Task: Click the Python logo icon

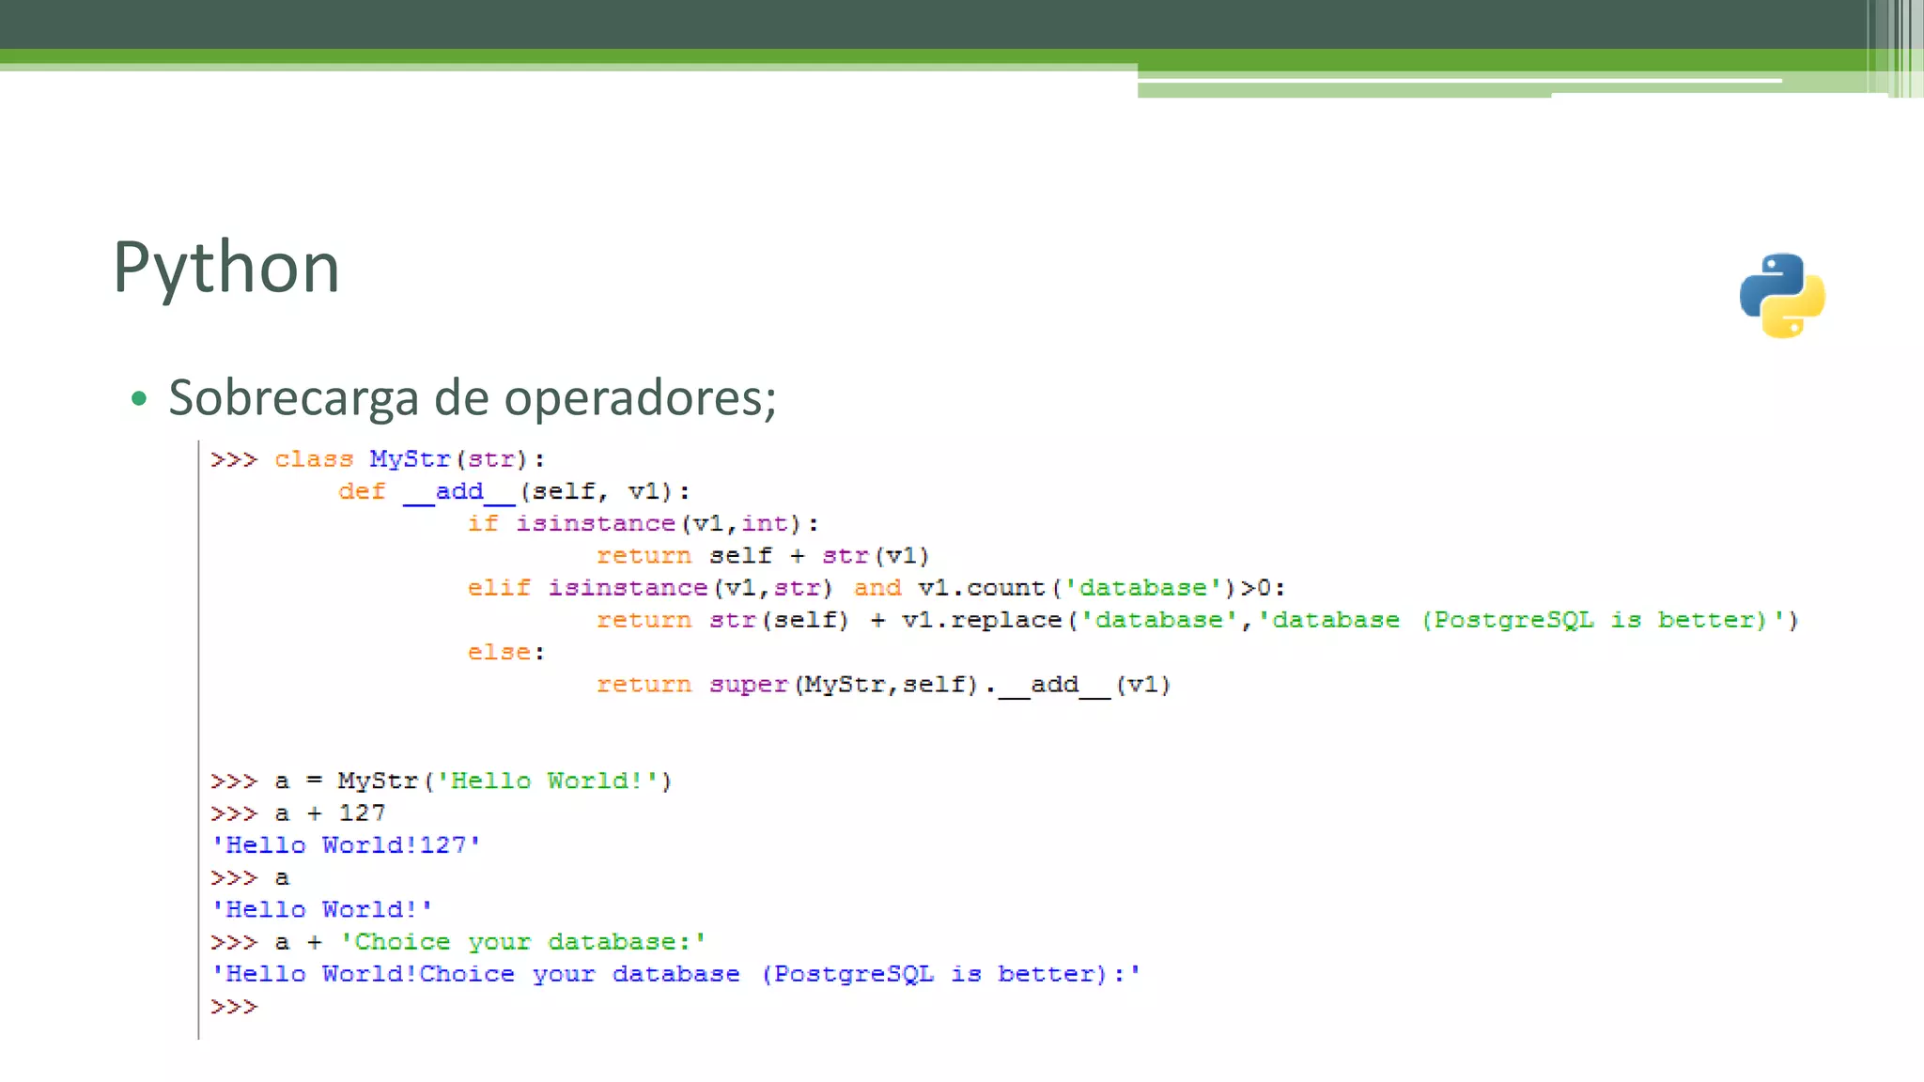Action: [1782, 295]
